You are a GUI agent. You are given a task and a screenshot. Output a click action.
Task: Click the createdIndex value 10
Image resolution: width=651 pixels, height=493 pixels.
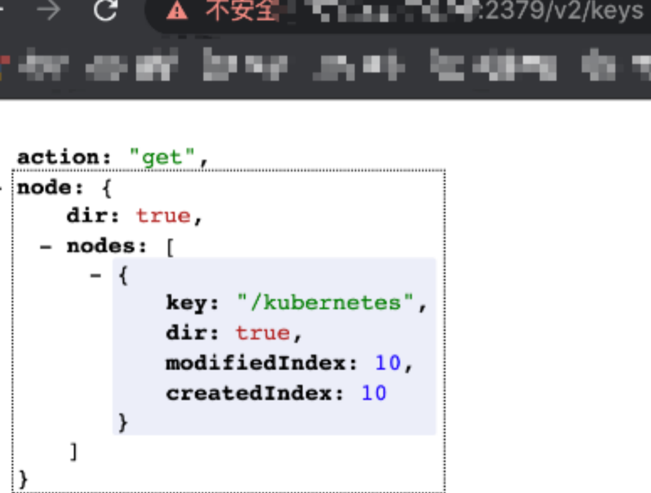coord(374,392)
